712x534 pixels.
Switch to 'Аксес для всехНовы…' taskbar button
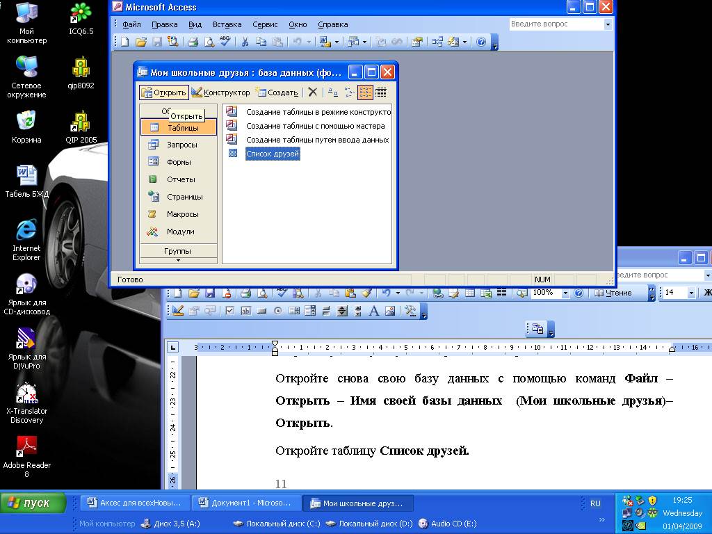[136, 503]
